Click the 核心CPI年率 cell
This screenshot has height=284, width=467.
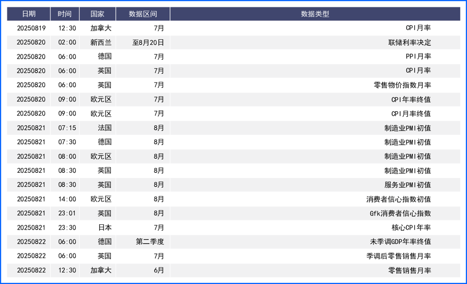point(411,228)
